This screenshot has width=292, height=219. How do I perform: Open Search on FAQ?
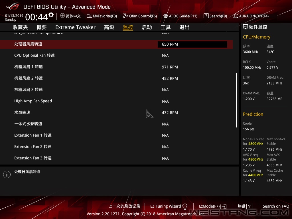pyautogui.click(x=276, y=206)
